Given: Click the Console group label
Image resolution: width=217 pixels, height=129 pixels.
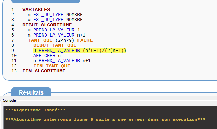Looking at the screenshot, I should pos(9,100).
